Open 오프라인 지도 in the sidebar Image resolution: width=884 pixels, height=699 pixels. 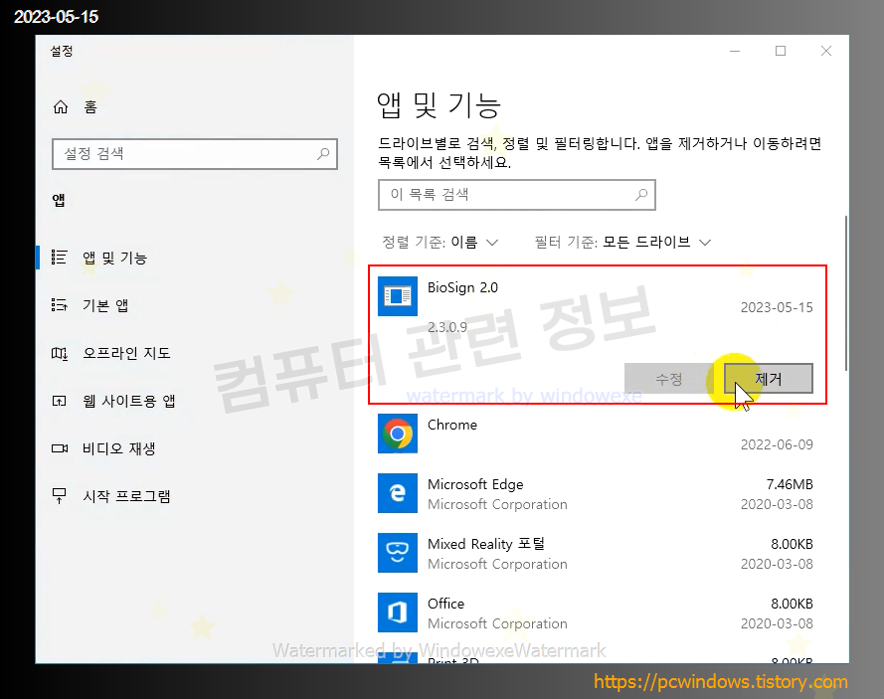126,353
